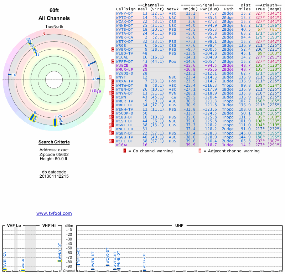The height and width of the screenshot is (274, 285).
Task: Click the co-channel warning badge beside WFFF-DT
Action: click(x=113, y=61)
